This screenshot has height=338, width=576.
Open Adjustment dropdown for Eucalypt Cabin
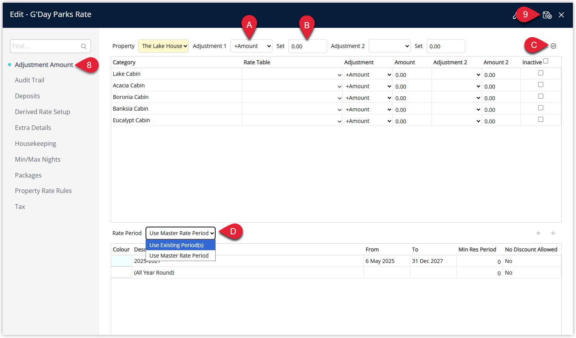coord(368,121)
